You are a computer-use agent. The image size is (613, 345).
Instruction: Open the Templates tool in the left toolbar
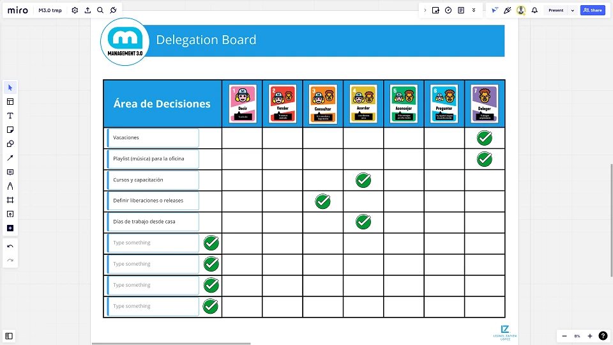click(x=10, y=102)
